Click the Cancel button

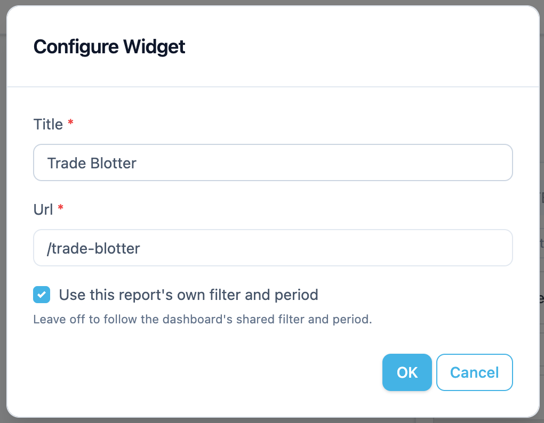click(474, 372)
